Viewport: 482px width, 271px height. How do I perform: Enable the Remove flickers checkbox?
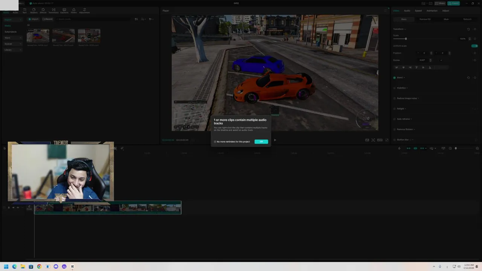click(395, 129)
